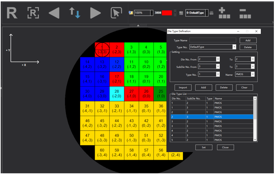Image resolution: width=276 pixels, height=174 pixels.
Task: Click the Import button
Action: (x=183, y=87)
